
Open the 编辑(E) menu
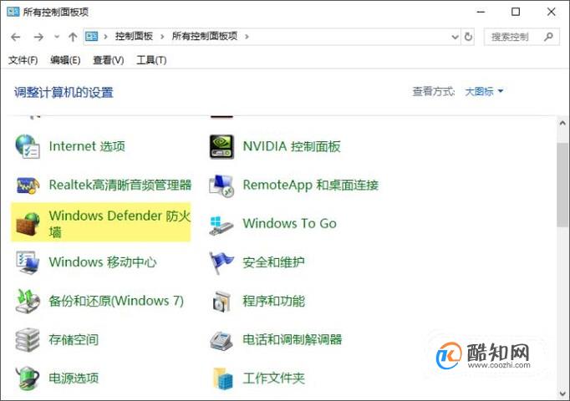(65, 60)
